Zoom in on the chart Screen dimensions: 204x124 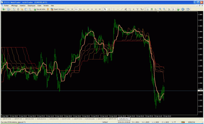pos(160,9)
